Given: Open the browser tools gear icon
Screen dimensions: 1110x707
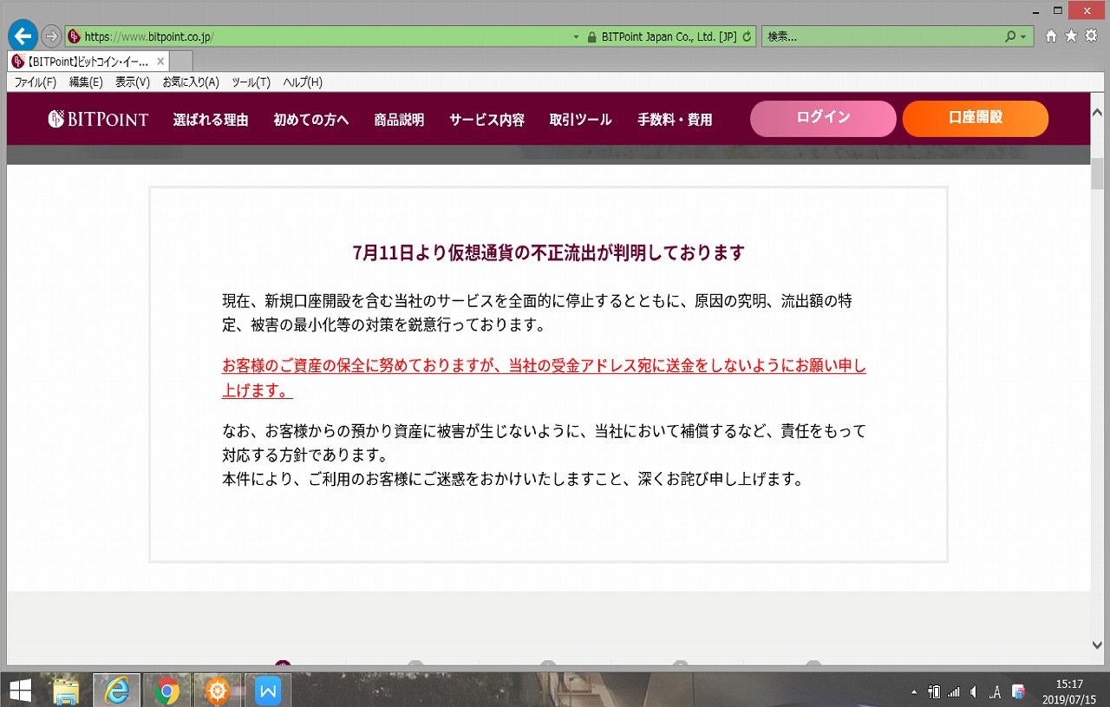Looking at the screenshot, I should (1091, 36).
